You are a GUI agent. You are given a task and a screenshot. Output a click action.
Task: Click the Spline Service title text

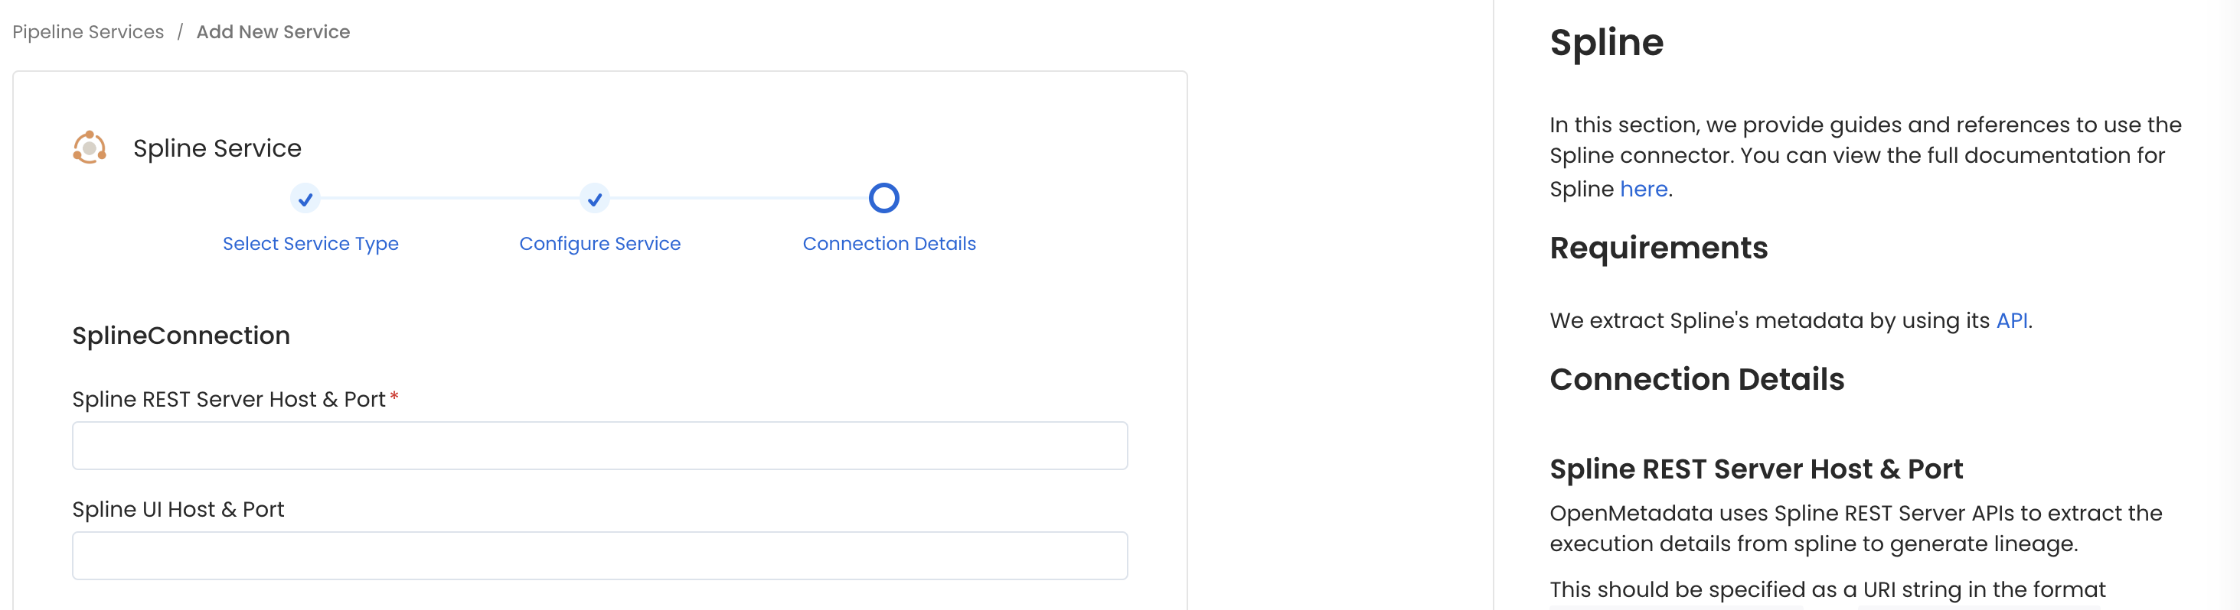pyautogui.click(x=217, y=148)
